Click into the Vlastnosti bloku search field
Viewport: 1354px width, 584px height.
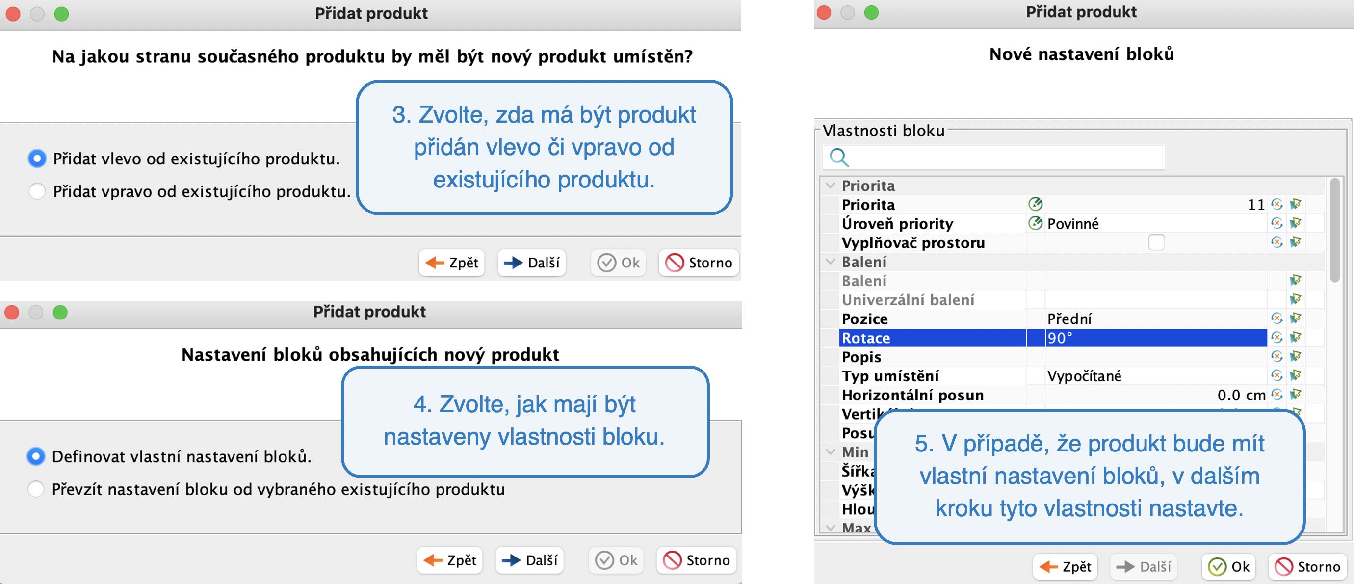[x=999, y=157]
